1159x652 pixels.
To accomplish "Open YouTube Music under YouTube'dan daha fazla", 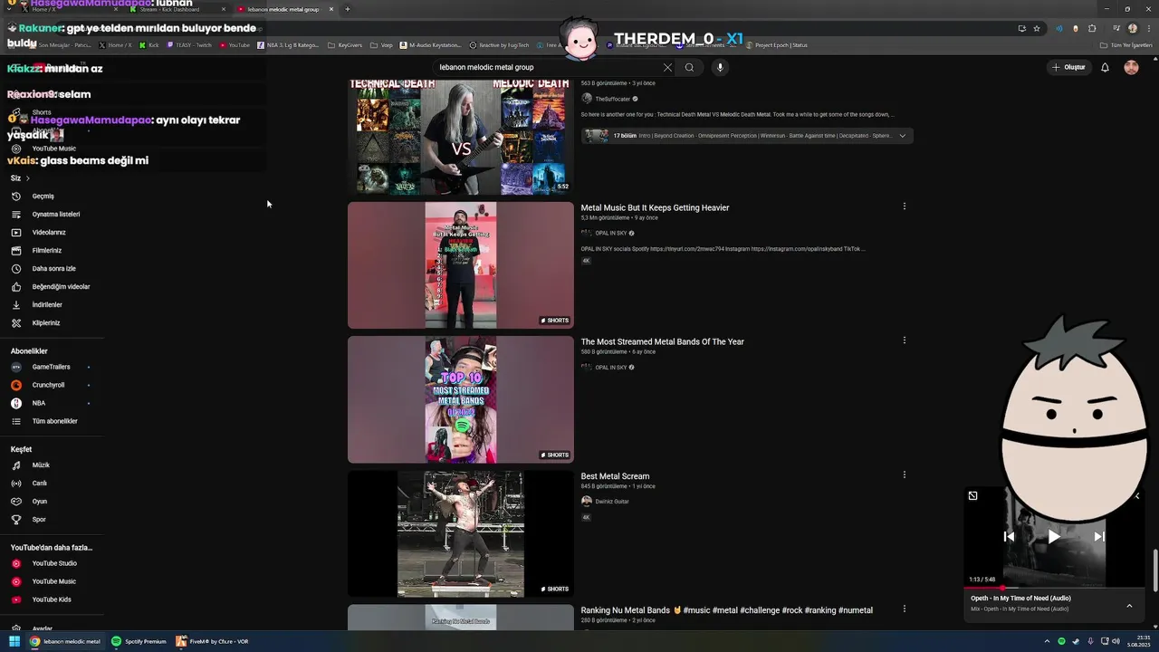I will (x=54, y=581).
